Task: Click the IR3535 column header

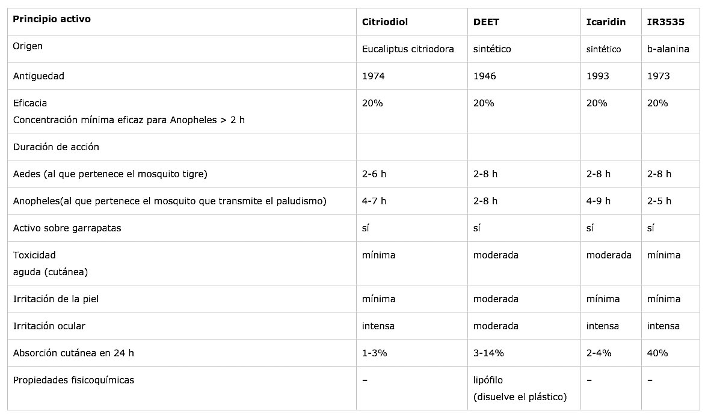Action: point(665,22)
